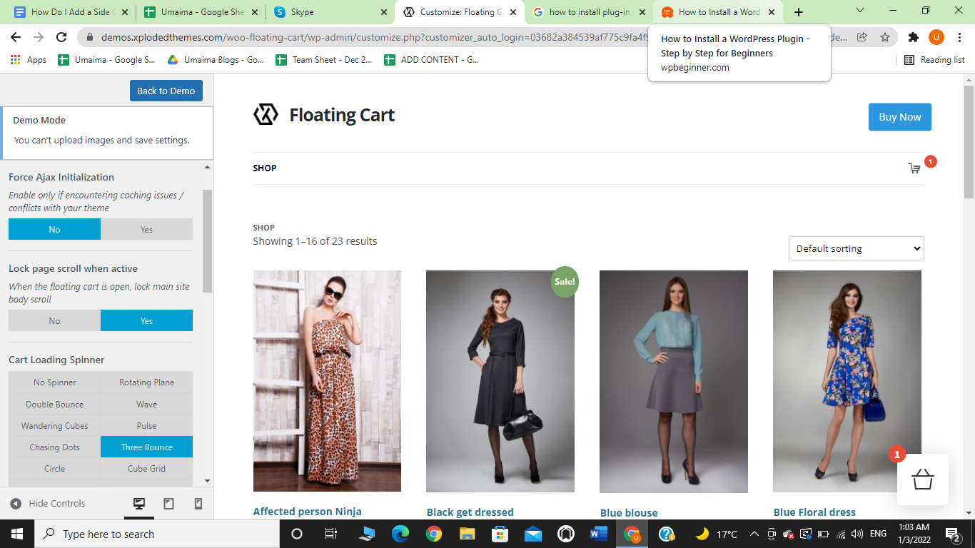Open the Chrome profile avatar

pos(936,37)
